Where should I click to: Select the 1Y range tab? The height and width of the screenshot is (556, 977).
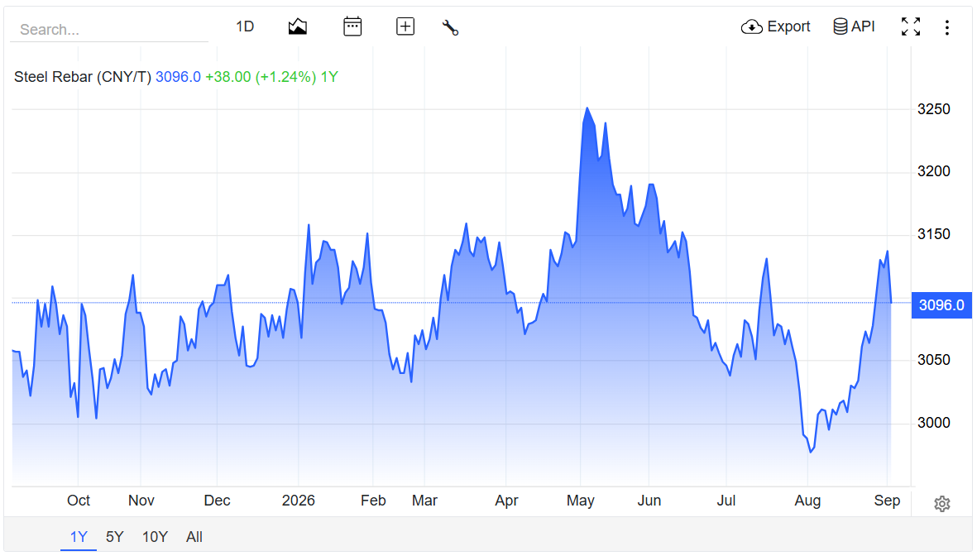click(79, 537)
